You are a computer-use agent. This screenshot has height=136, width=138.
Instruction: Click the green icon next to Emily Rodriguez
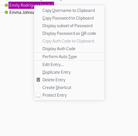pos(7,5)
